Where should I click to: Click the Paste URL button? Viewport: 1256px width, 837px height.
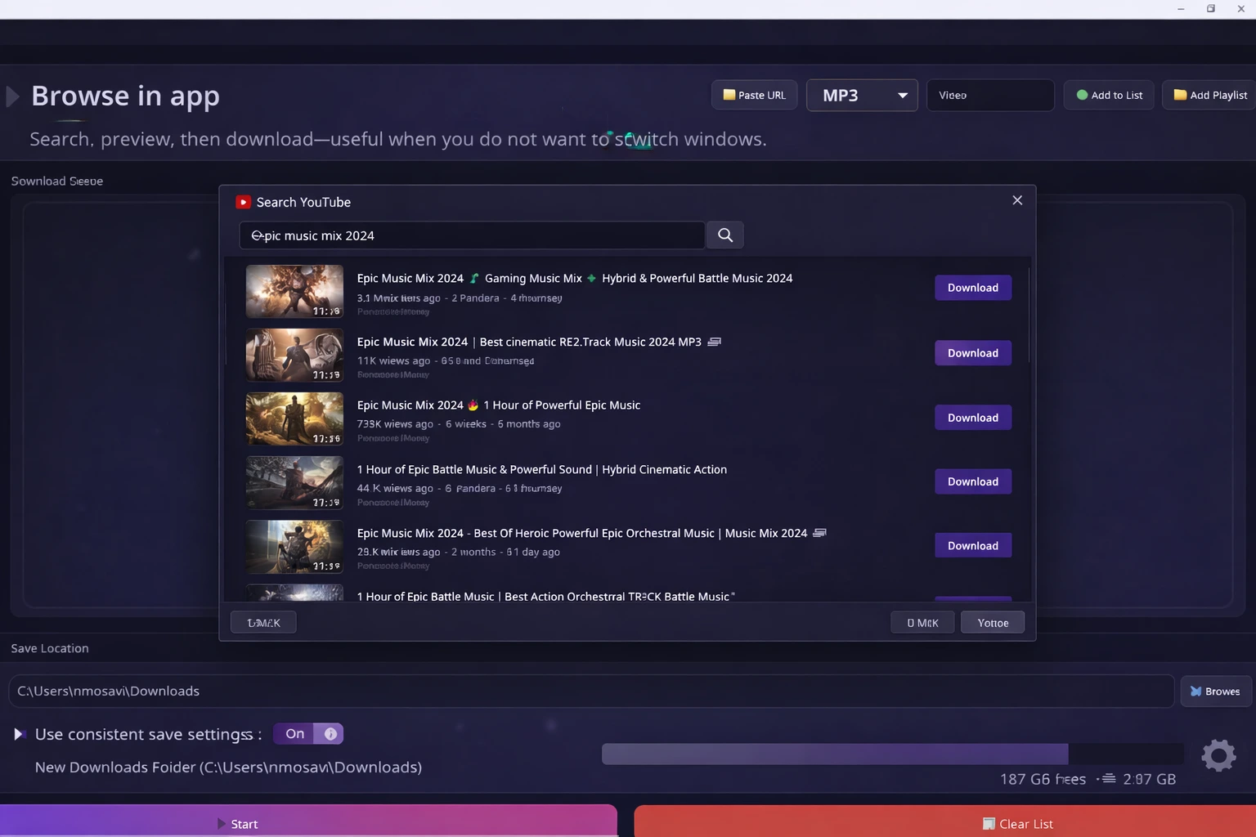pyautogui.click(x=754, y=95)
